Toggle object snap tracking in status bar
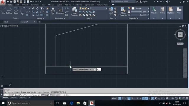 coord(143,98)
